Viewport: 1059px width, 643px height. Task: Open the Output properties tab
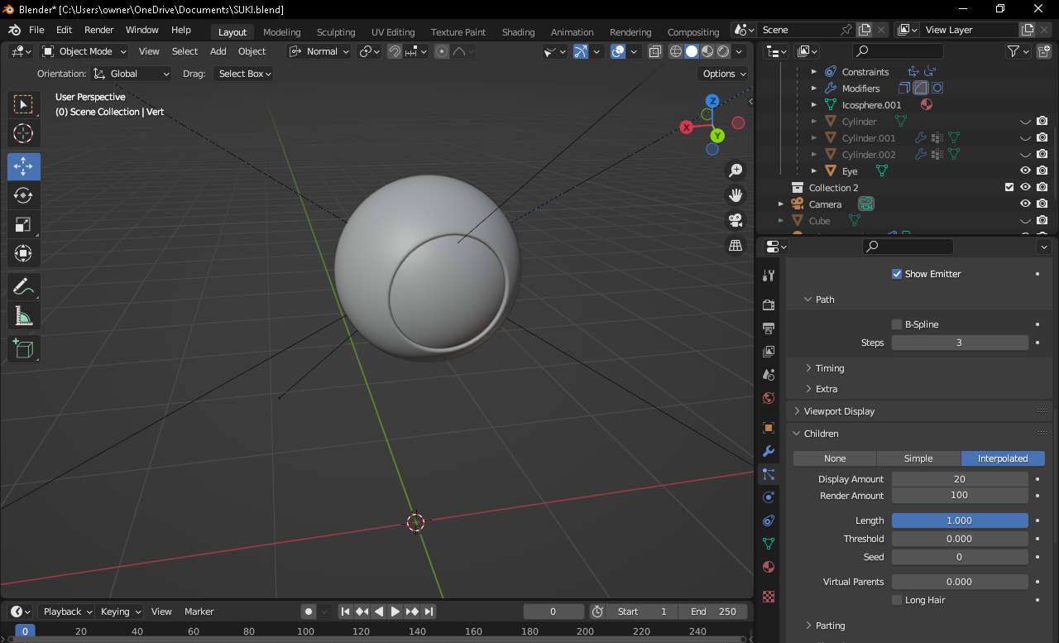769,329
